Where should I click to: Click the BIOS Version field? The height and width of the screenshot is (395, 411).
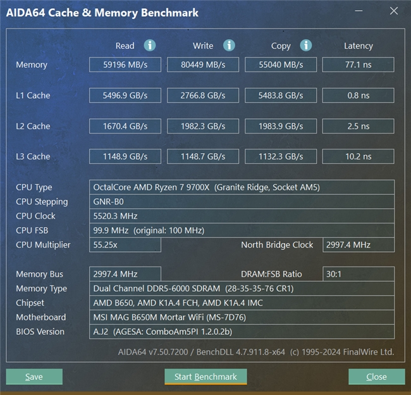[x=242, y=332]
